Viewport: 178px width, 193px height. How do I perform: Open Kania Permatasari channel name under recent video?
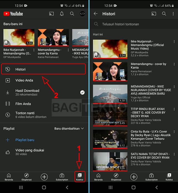[x=48, y=57]
